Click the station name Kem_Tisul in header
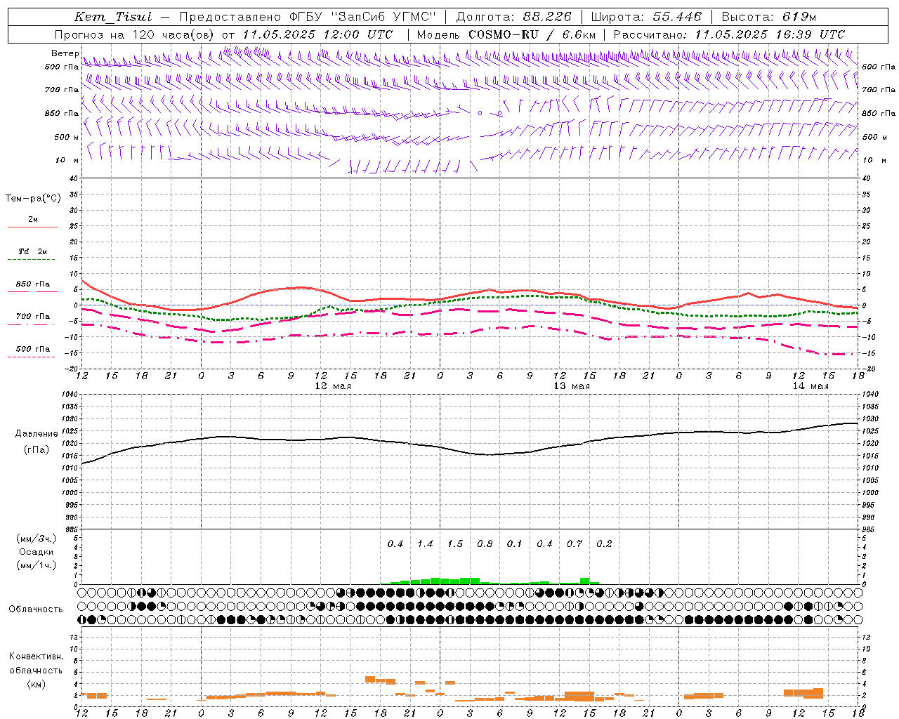 [113, 17]
